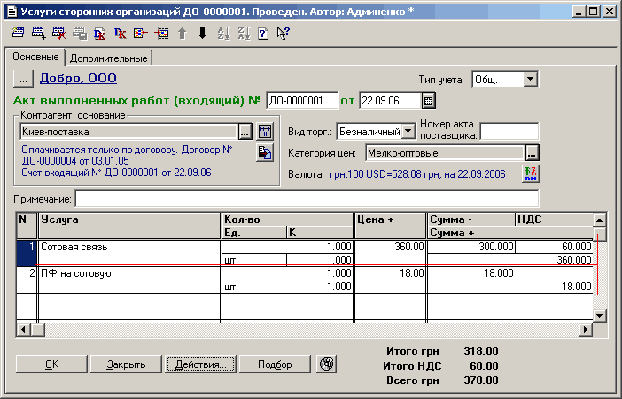Open help via the question mark cursor icon
622x399 pixels.
coord(283,34)
